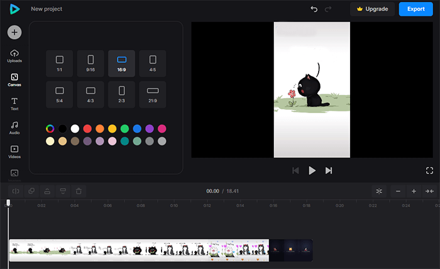Fit timeline to screen
This screenshot has height=269, width=440.
(x=429, y=191)
